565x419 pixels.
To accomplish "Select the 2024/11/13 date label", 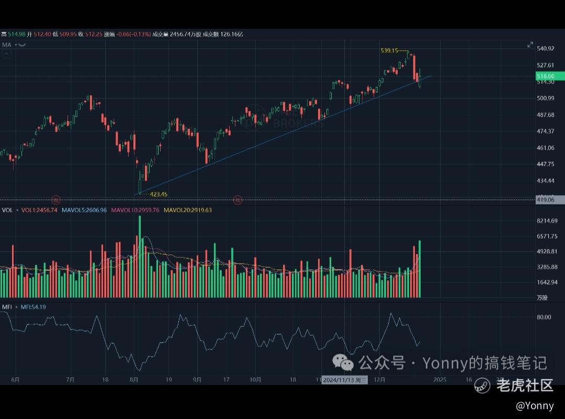I will click(344, 380).
